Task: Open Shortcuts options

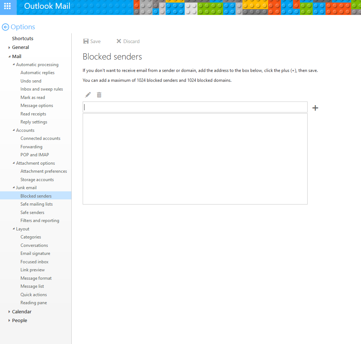Action: pyautogui.click(x=23, y=38)
